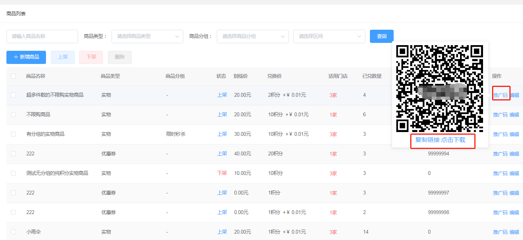Screen dimensions: 523x240
Task: Click the 状态 column header
Action: point(221,76)
